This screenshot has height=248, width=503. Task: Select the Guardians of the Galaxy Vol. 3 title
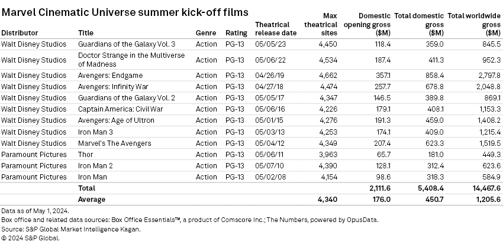pos(126,43)
